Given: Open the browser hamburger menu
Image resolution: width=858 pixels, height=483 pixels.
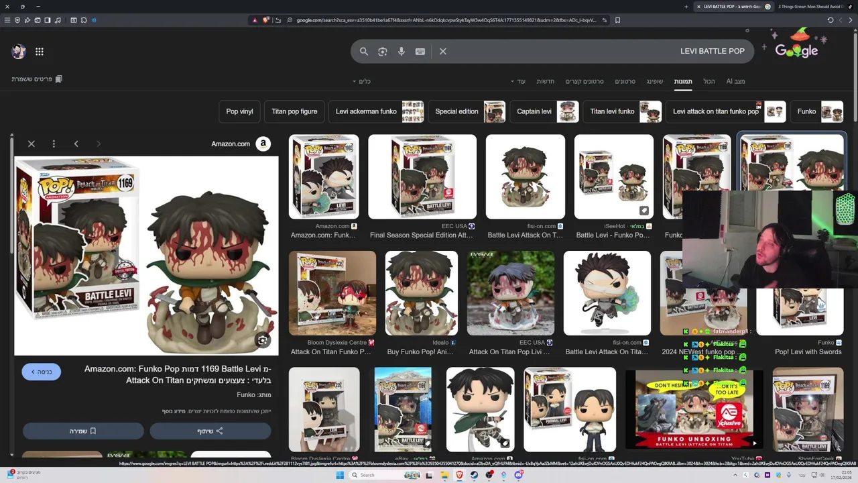Looking at the screenshot, I should 7,20.
